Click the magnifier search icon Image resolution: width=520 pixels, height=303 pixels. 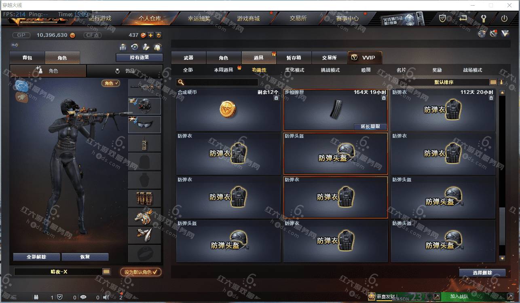pos(180,82)
